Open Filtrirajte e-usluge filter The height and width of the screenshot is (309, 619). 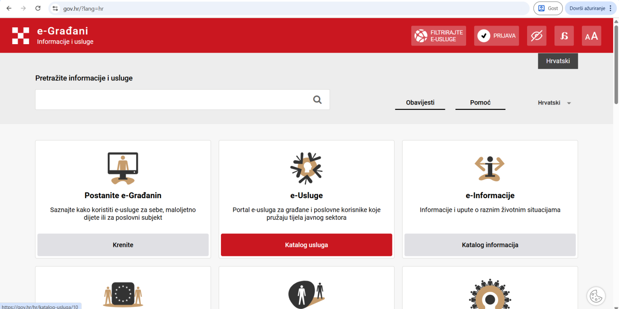[439, 36]
